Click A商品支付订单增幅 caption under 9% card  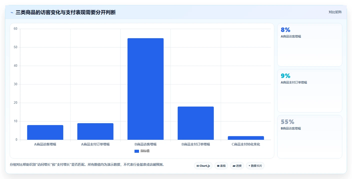click(294, 82)
